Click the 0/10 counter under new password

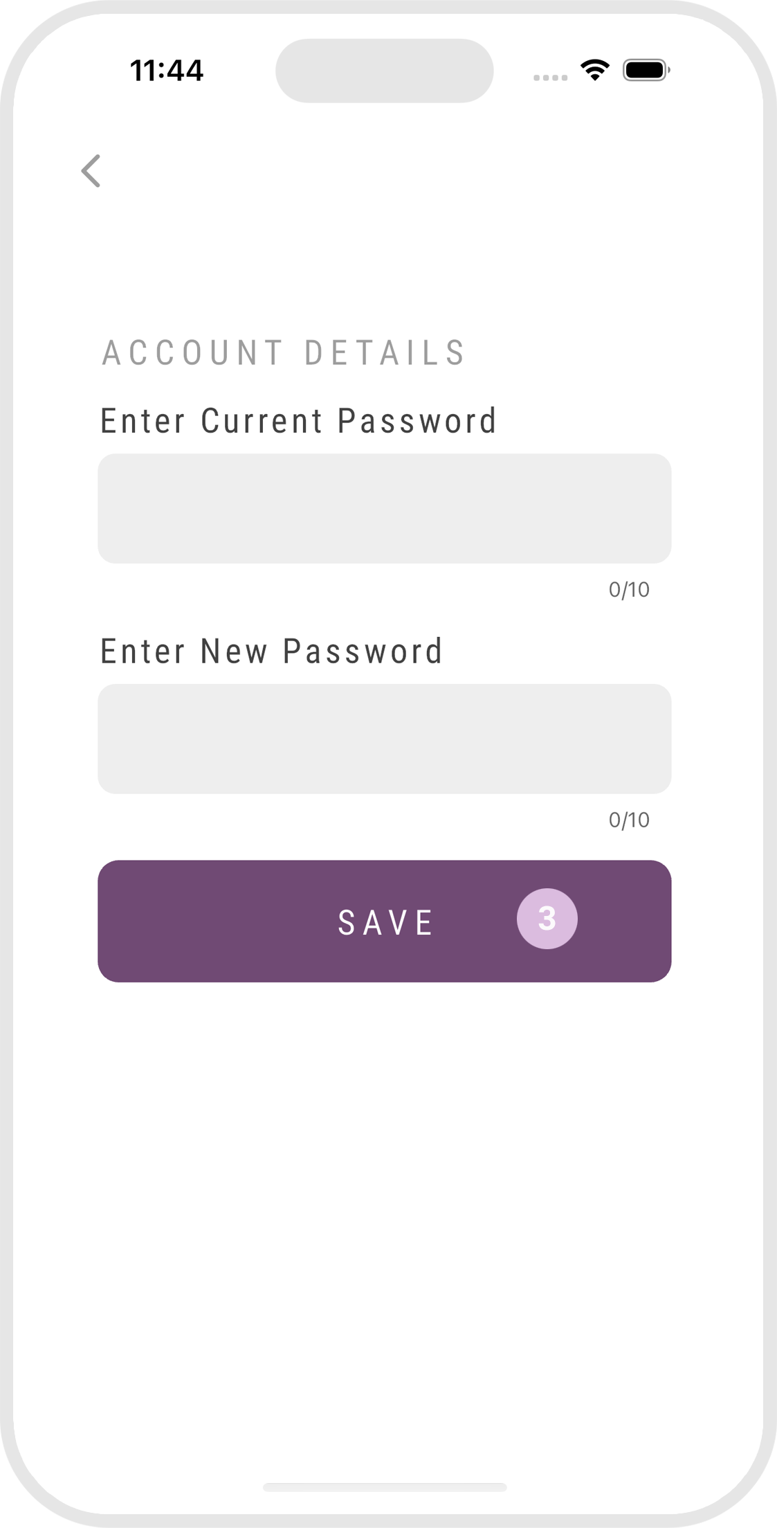point(628,820)
